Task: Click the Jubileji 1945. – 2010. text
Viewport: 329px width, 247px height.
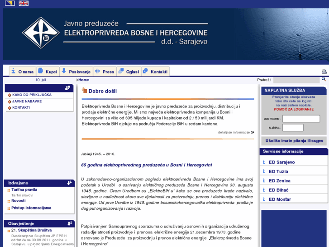Action: pyautogui.click(x=98, y=154)
